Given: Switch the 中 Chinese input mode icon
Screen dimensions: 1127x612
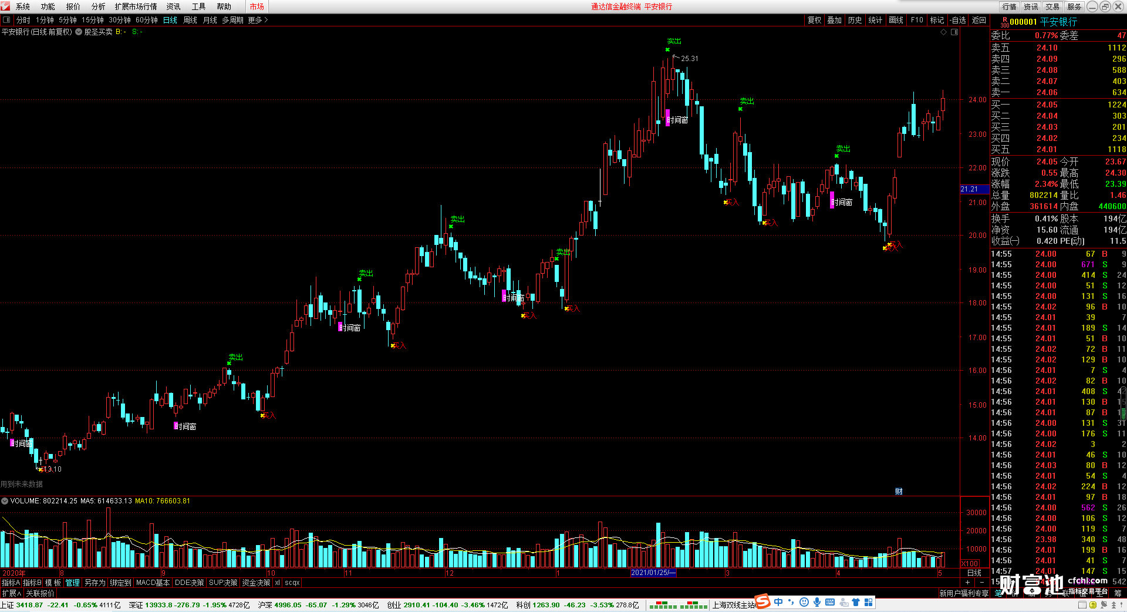Looking at the screenshot, I should tap(778, 602).
